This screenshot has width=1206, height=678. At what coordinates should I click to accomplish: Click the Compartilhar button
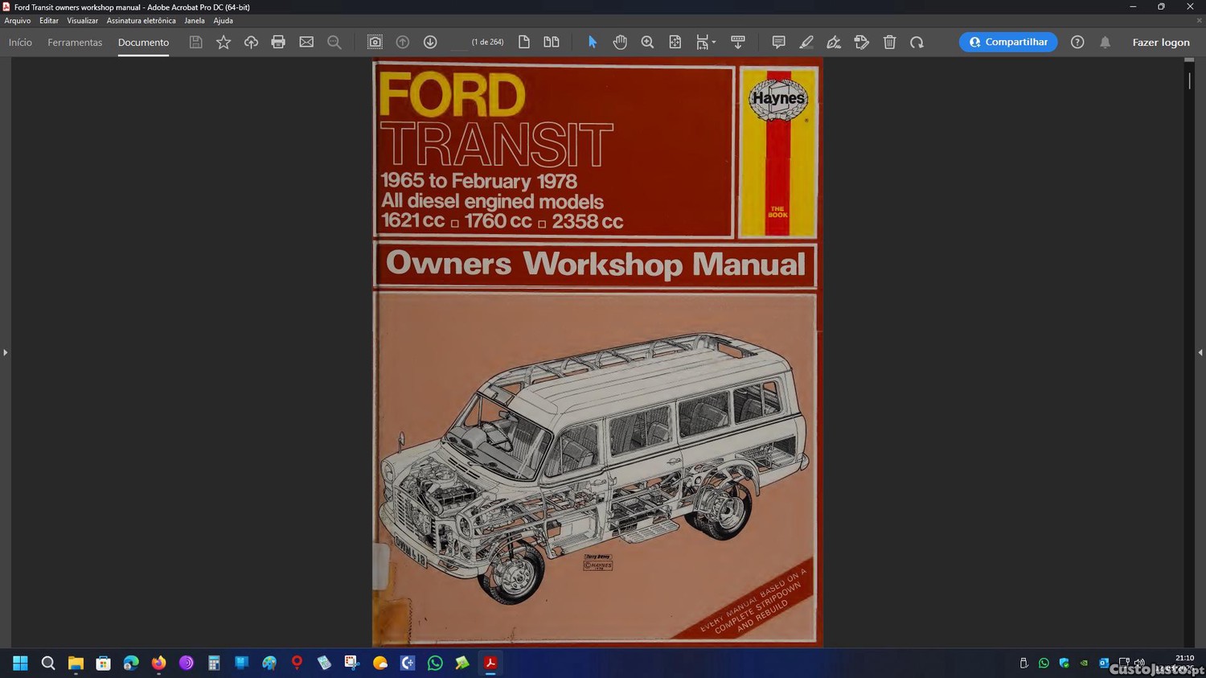[1008, 43]
